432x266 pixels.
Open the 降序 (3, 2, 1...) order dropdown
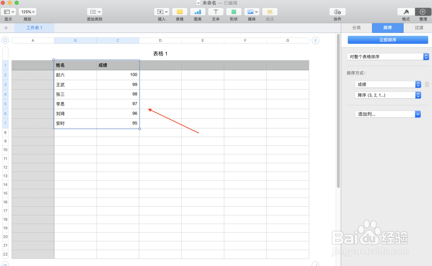click(388, 95)
